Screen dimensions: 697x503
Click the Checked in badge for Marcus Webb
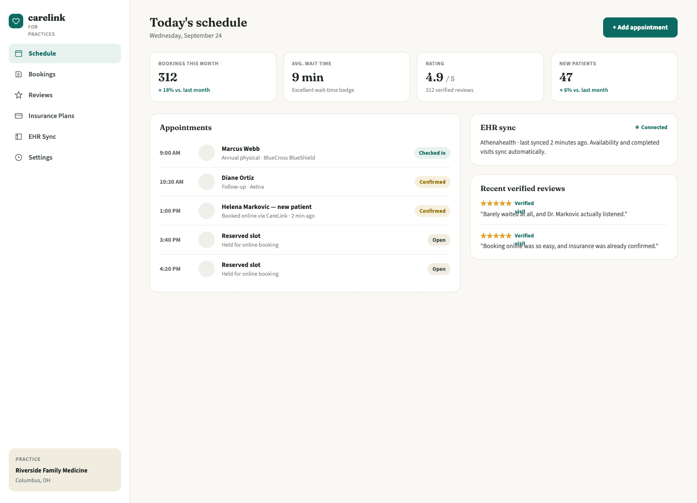coord(432,153)
